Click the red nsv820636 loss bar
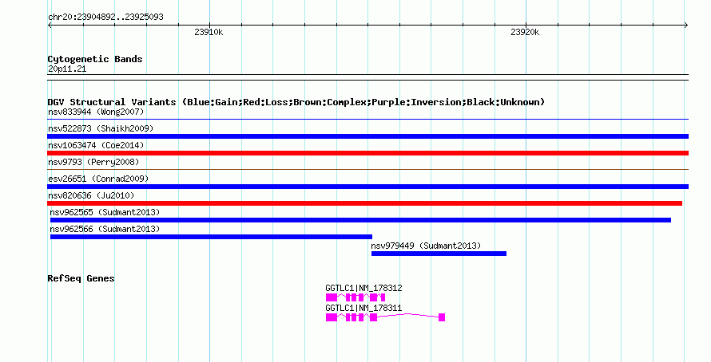Viewport: 711px width, 362px height. pyautogui.click(x=364, y=203)
